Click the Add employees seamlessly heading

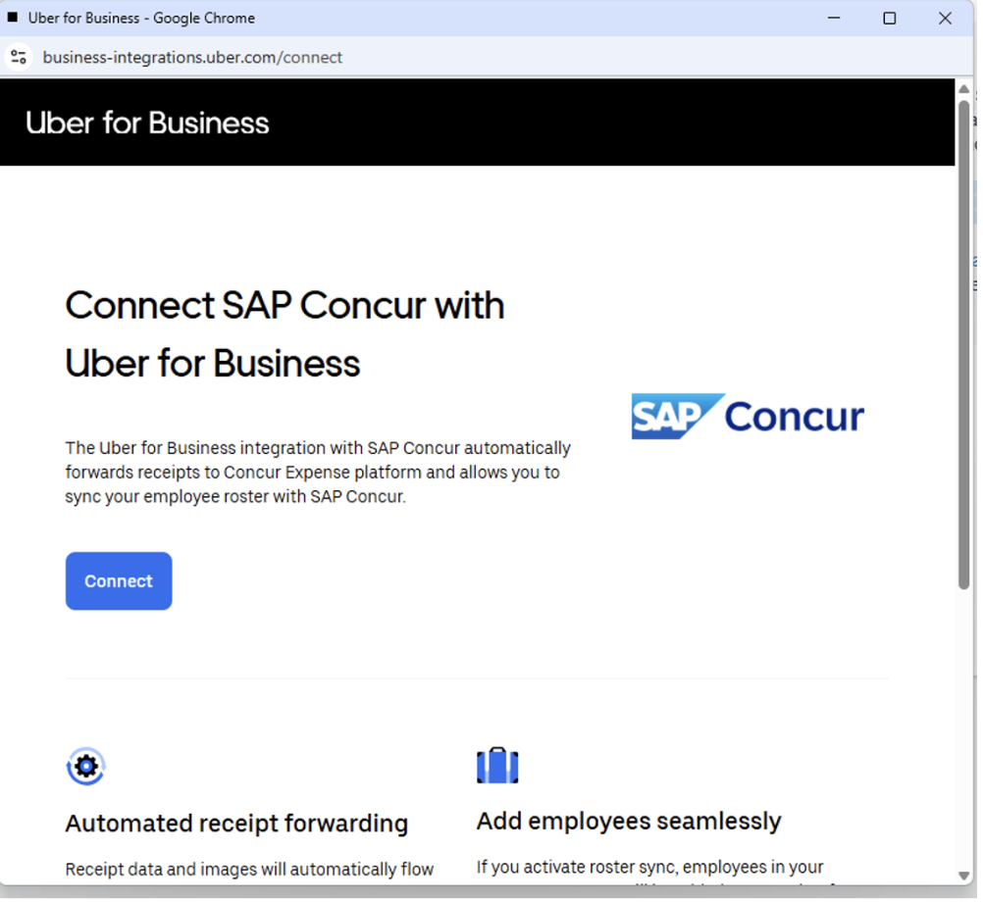[630, 824]
